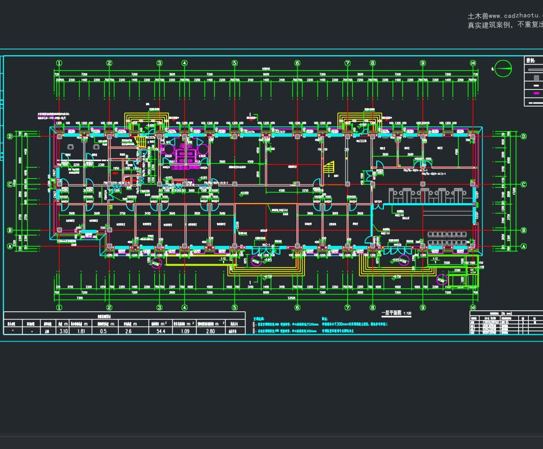Viewport: 543px width, 449px height.
Task: Select axis bubble 2 above the plan
Action: 109,63
